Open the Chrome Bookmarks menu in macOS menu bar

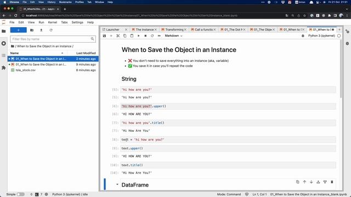click(x=65, y=2)
